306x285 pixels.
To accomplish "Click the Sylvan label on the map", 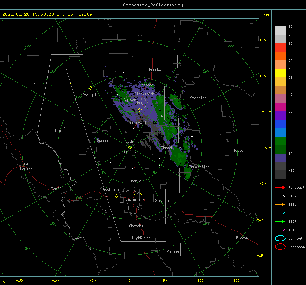I will [130, 100].
